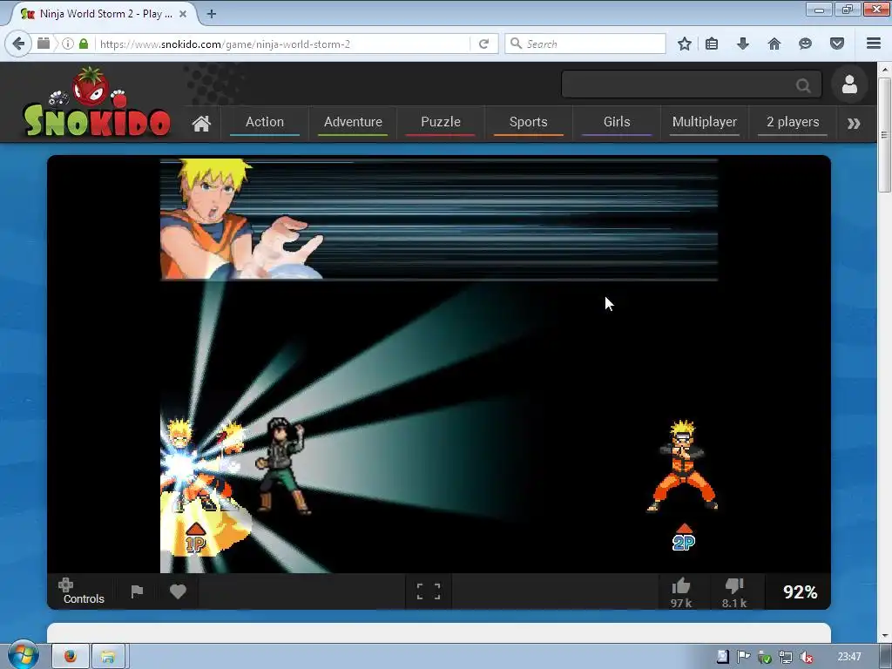892x669 pixels.
Task: Click the page vertical scrollbar thumb
Action: tap(884, 135)
